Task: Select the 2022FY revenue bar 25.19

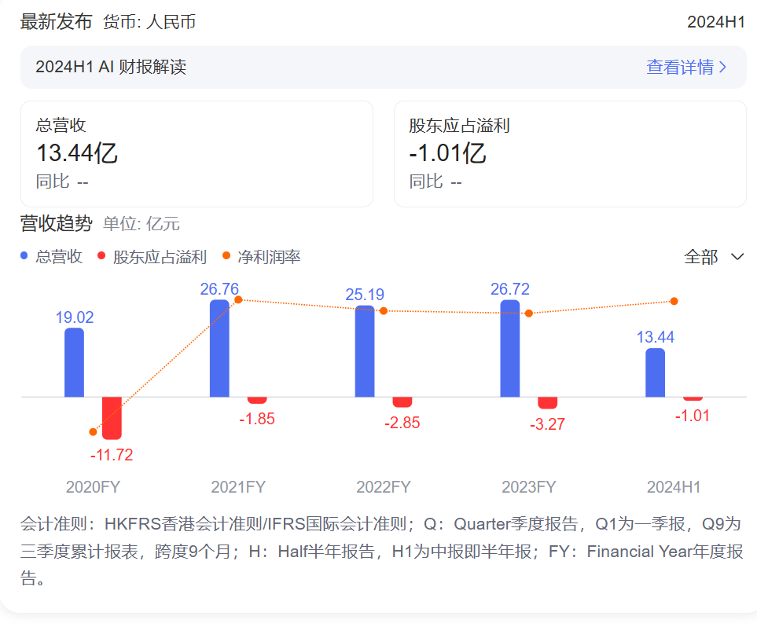Action: coord(365,351)
